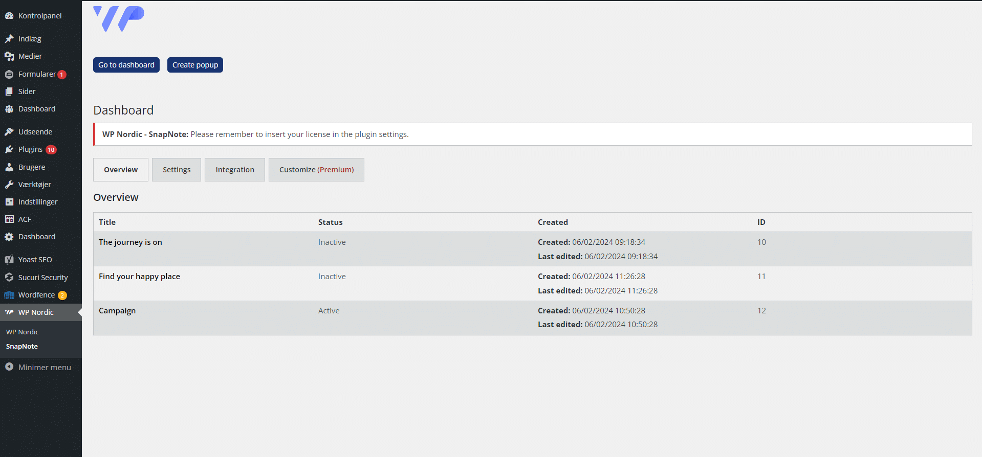Open the Campaign popup entry
Image resolution: width=982 pixels, height=457 pixels.
click(x=117, y=311)
